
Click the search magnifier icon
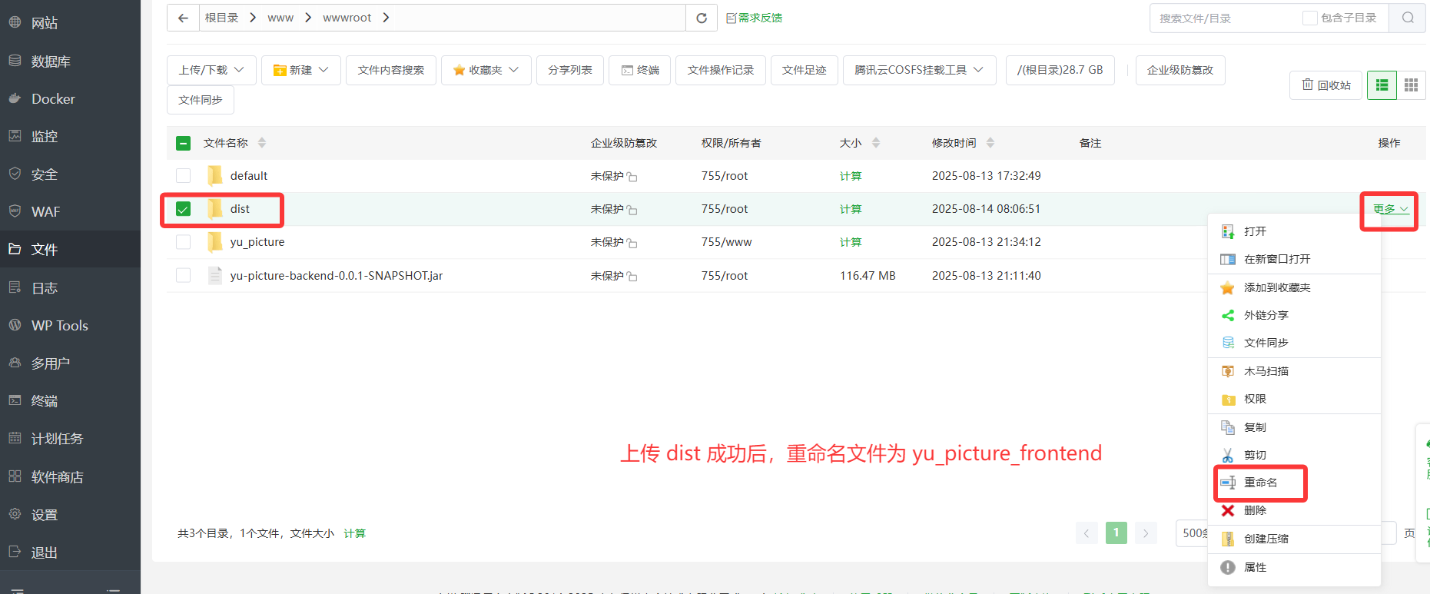coord(1407,18)
